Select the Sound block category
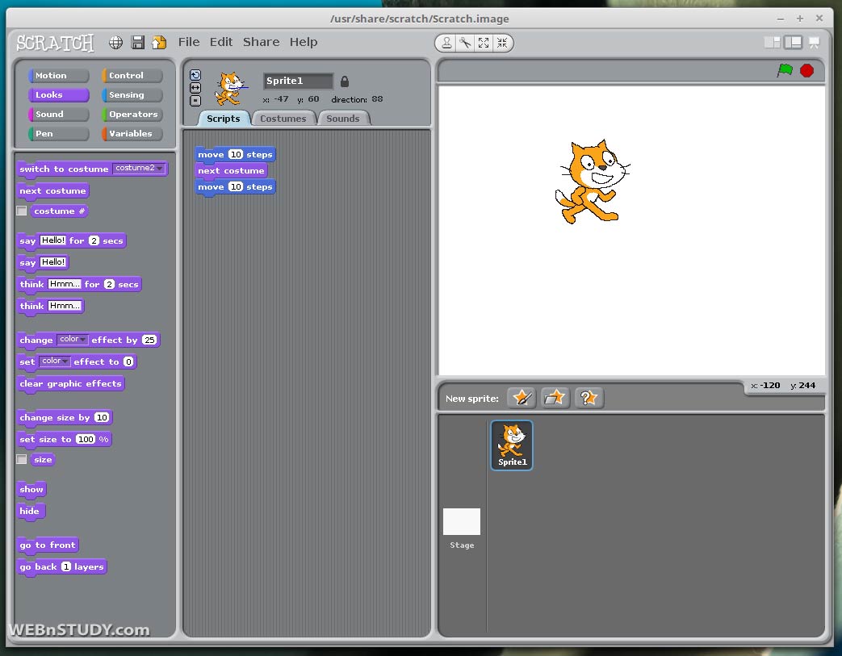Image resolution: width=842 pixels, height=656 pixels. (59, 115)
